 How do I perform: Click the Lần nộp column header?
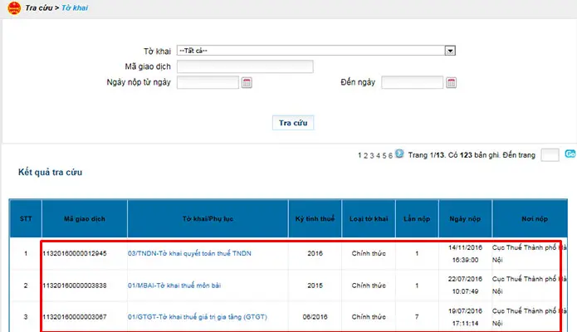pos(417,218)
